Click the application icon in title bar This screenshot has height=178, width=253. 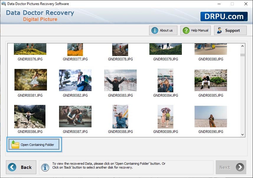(3, 4)
